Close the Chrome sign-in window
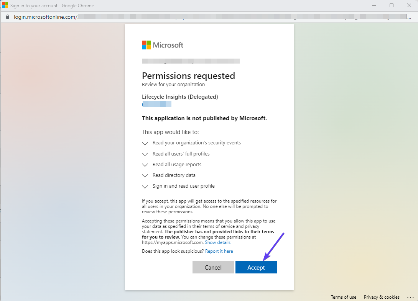The image size is (418, 301). click(x=409, y=5)
